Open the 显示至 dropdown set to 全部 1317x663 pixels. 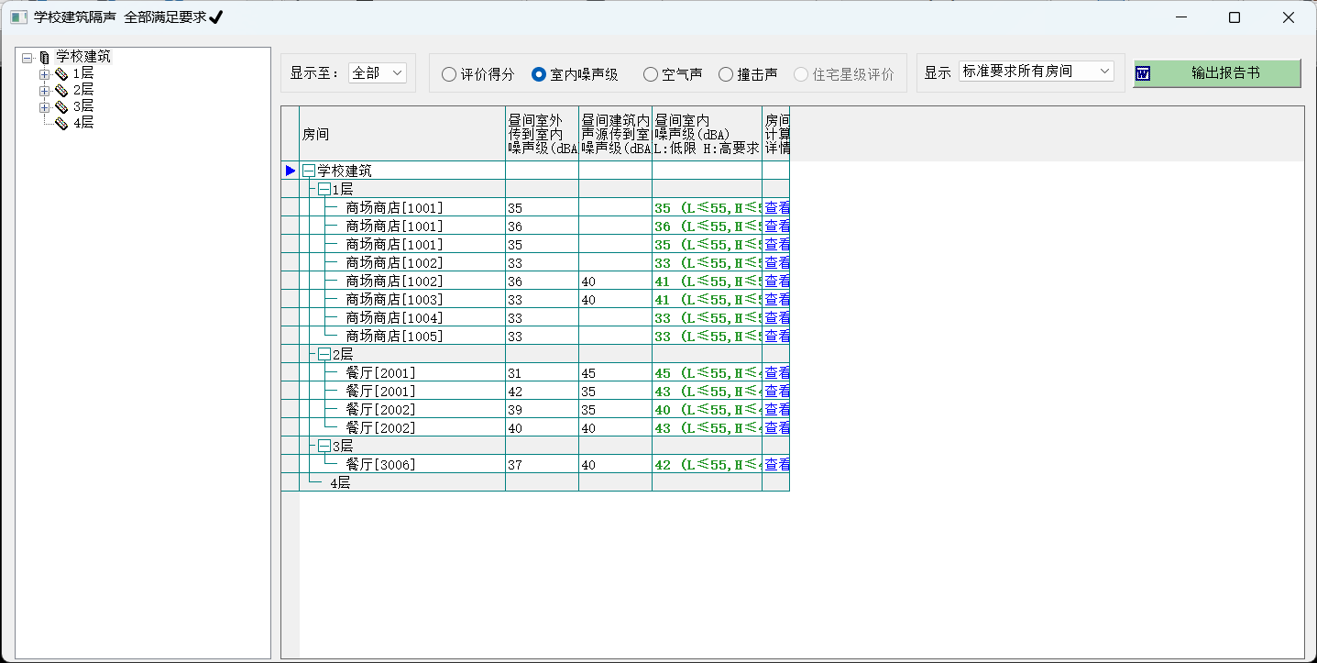(378, 72)
